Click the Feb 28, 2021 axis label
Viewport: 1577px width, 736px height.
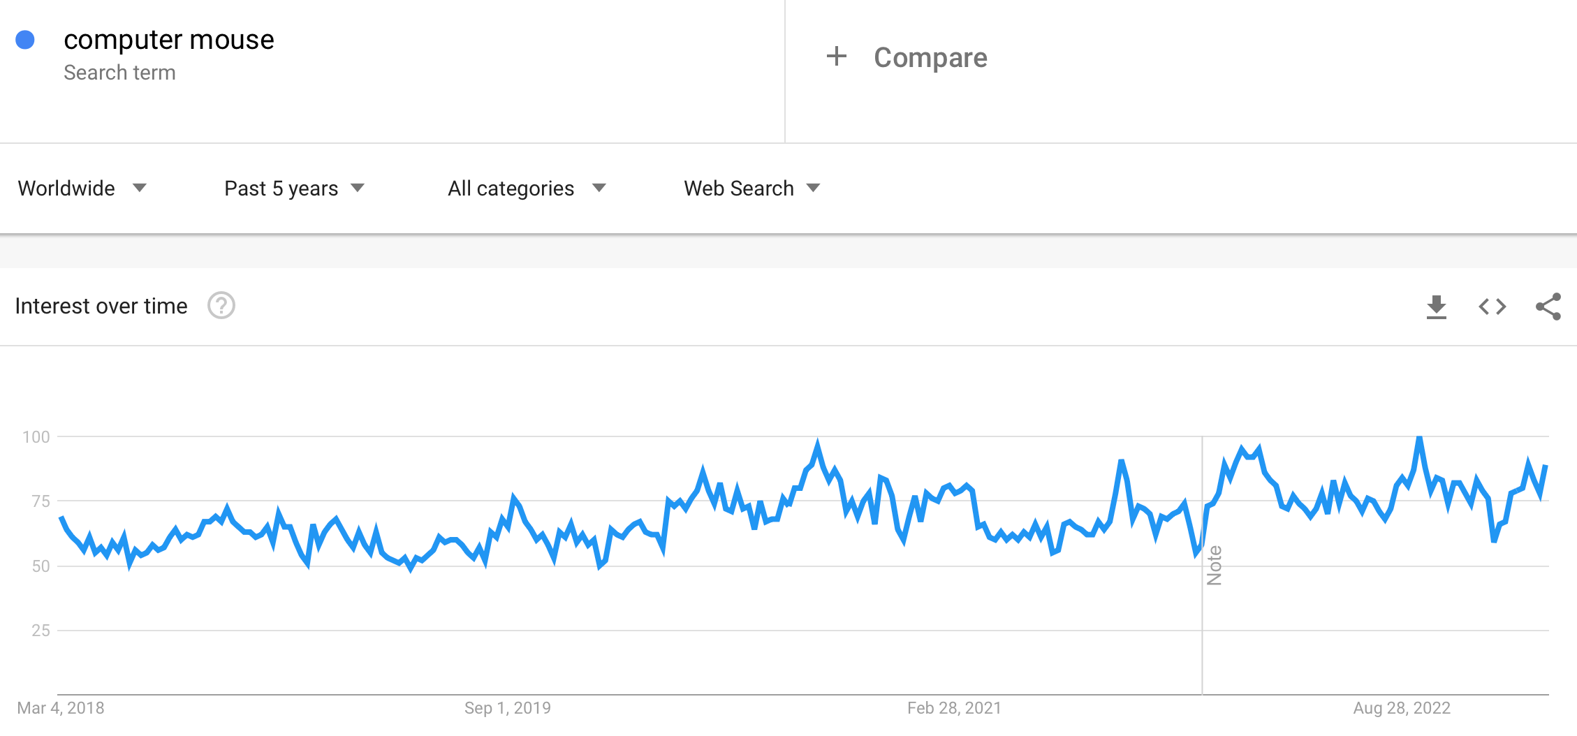pos(954,708)
